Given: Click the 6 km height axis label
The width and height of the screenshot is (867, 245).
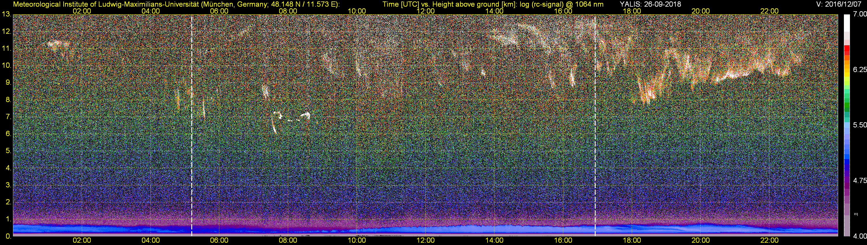Looking at the screenshot, I should click(8, 134).
